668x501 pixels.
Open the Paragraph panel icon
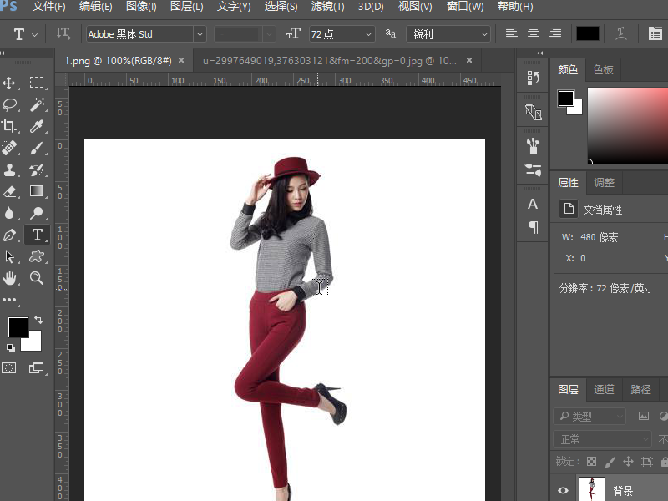click(x=533, y=227)
